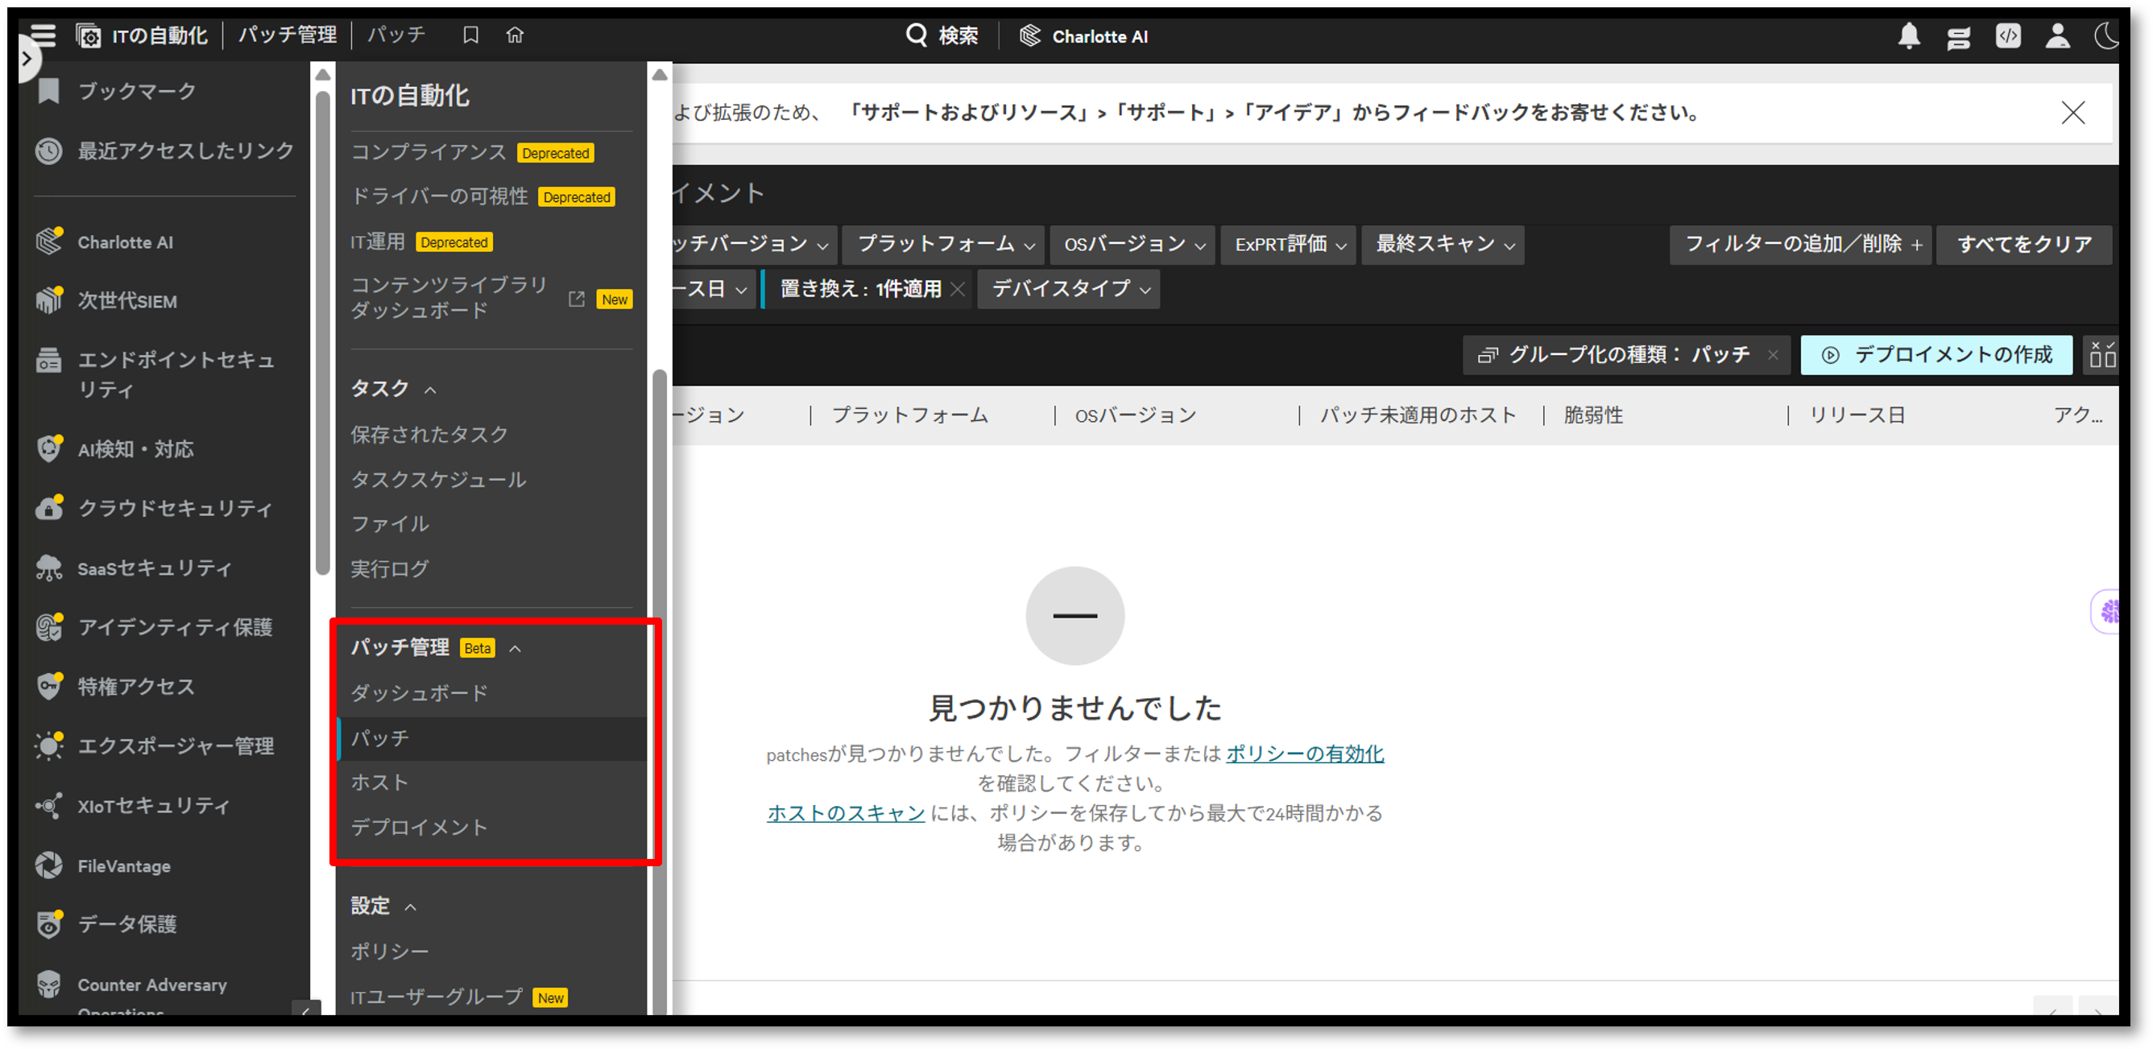This screenshot has height=1049, width=2153.
Task: Select パッチ in パッチ管理 menu
Action: pos(492,738)
